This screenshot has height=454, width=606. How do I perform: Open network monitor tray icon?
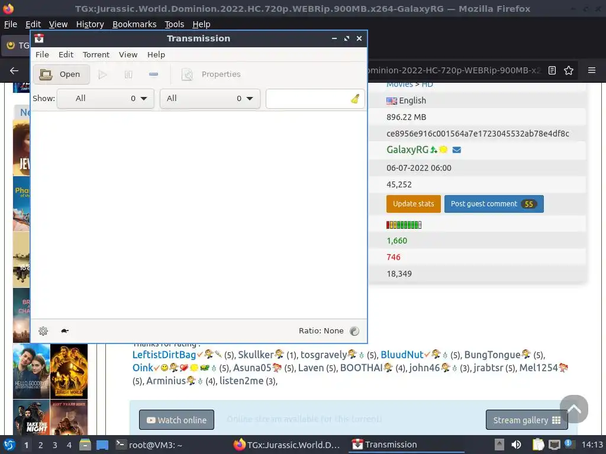pyautogui.click(x=554, y=445)
